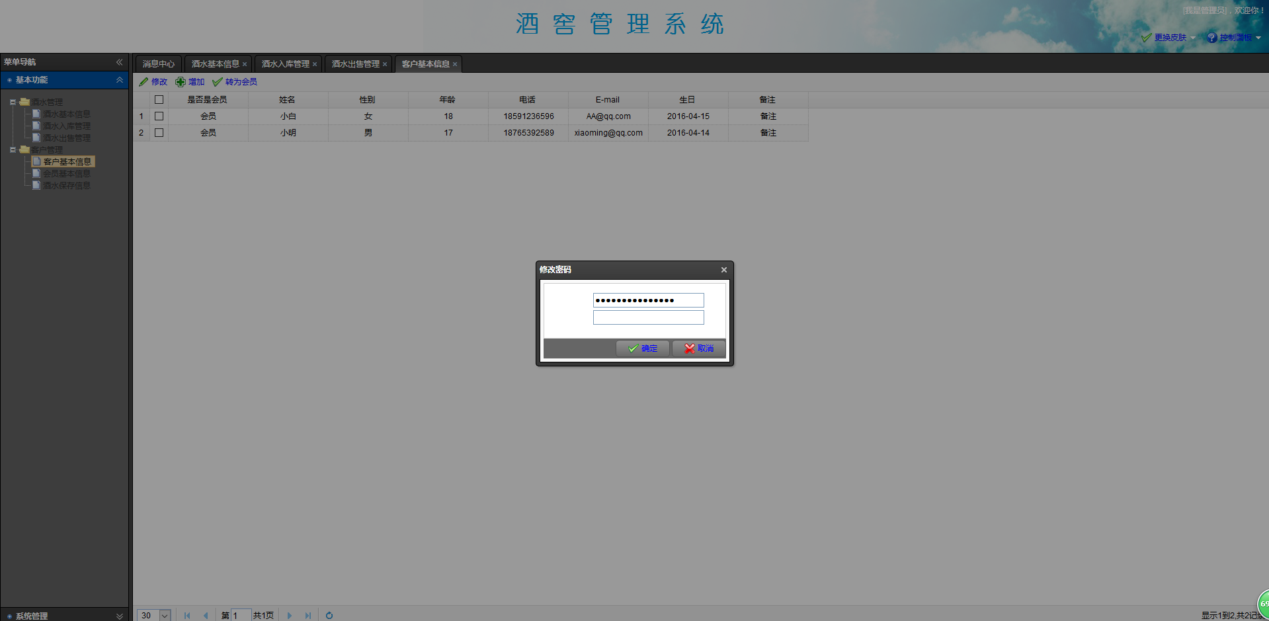Sort by the E-mail column header
This screenshot has width=1269, height=621.
(x=608, y=100)
